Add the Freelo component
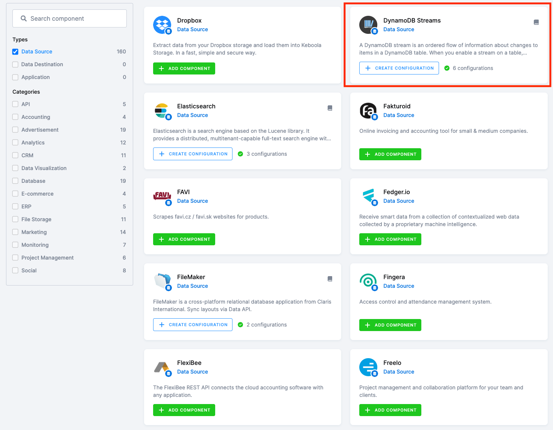This screenshot has height=430, width=553. [x=390, y=410]
